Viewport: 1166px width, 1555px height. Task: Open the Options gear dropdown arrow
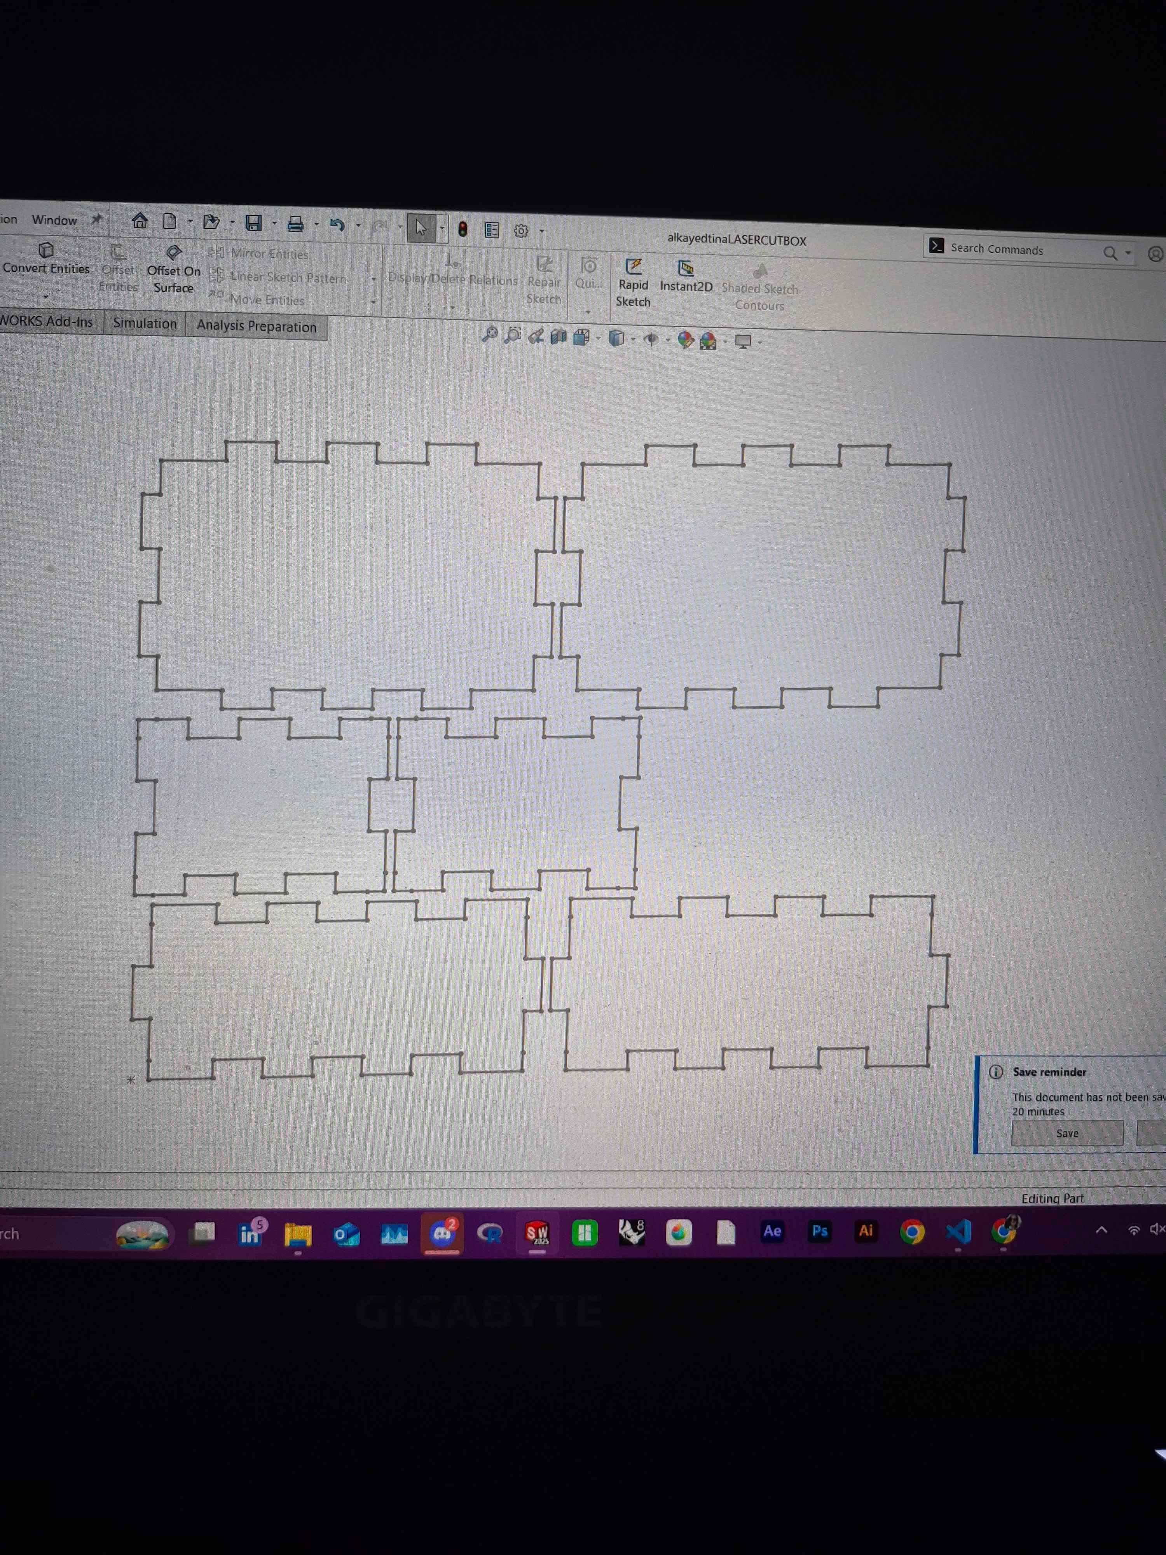(542, 231)
